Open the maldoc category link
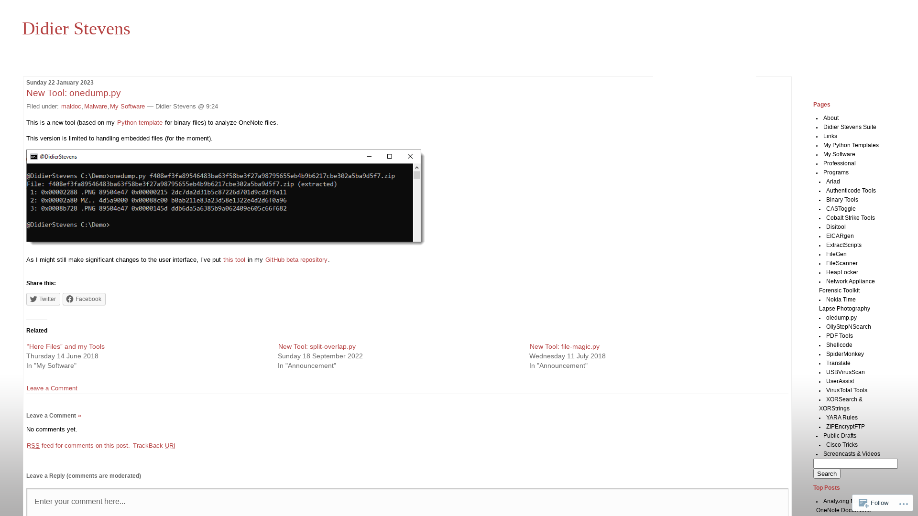Screen dimensions: 918x516 [x=71, y=106]
